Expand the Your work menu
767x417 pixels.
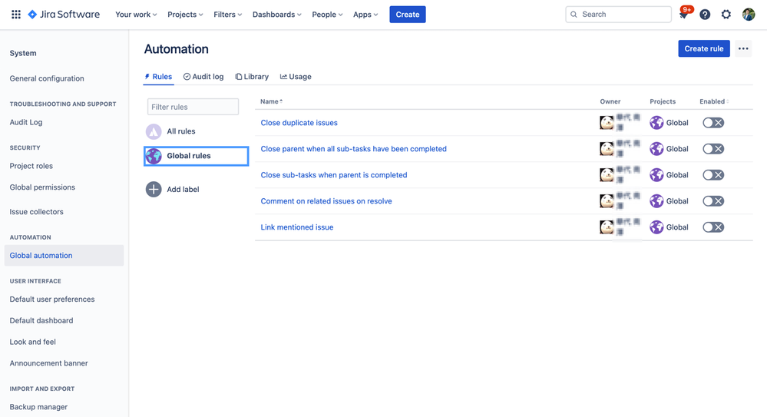tap(136, 14)
